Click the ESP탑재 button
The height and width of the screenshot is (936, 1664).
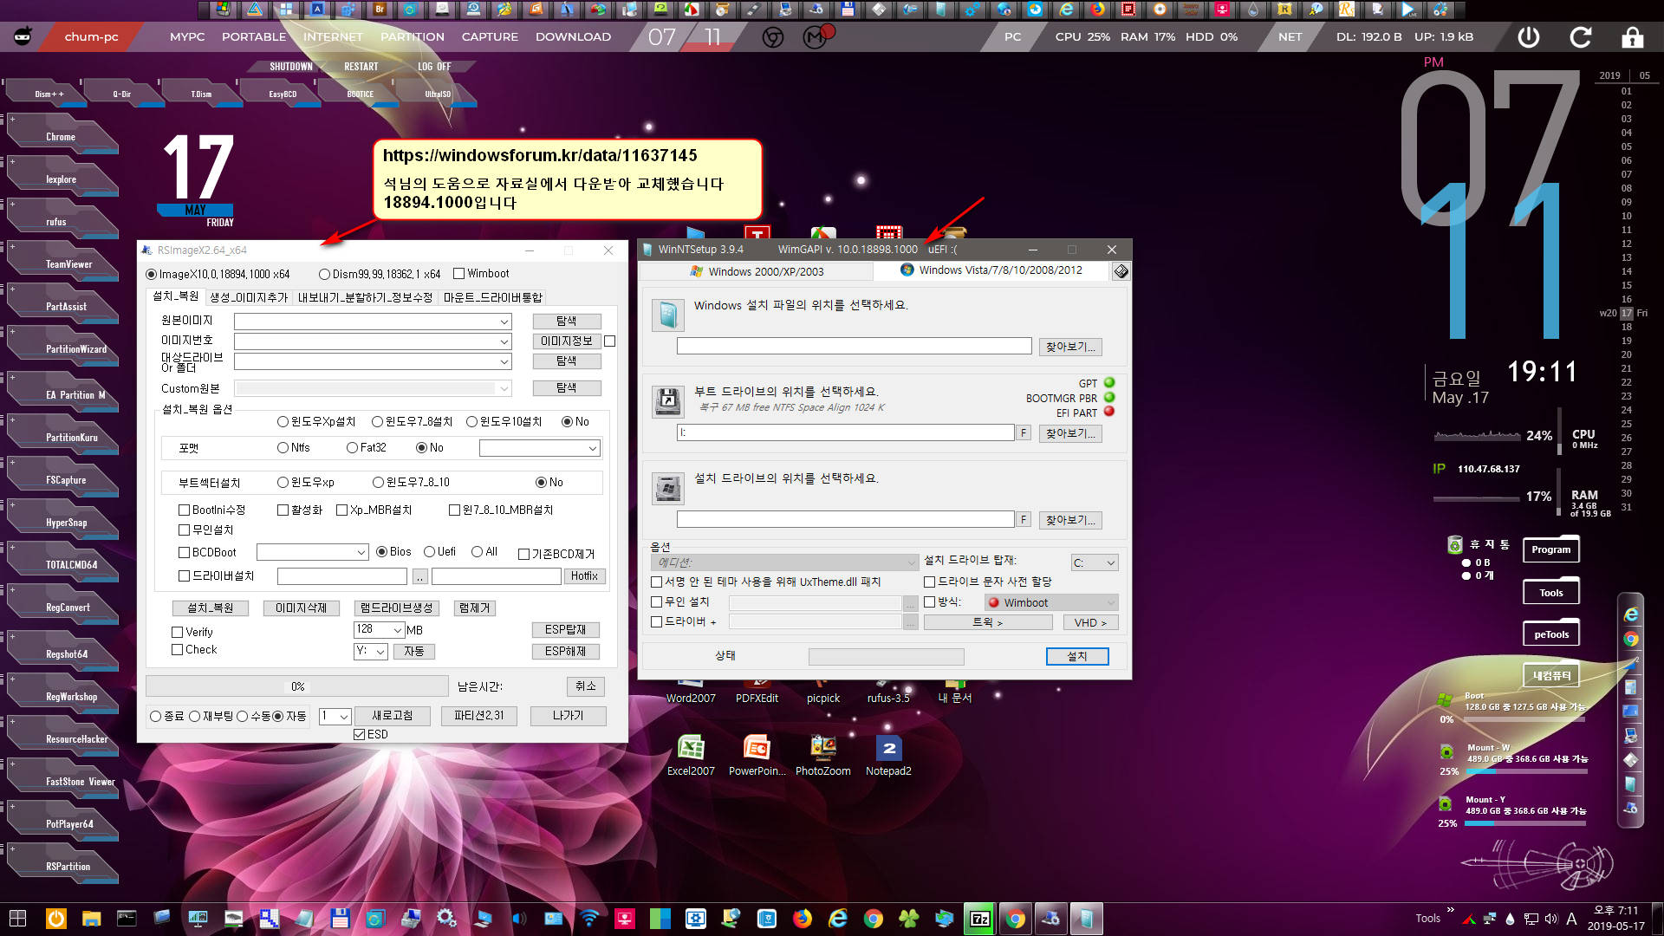click(566, 630)
